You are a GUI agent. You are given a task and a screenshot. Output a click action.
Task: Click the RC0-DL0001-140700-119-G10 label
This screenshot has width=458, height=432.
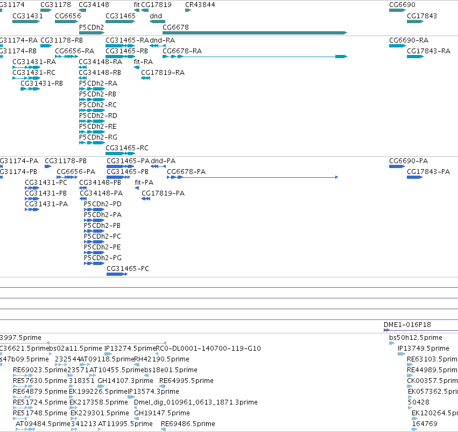[x=208, y=349]
